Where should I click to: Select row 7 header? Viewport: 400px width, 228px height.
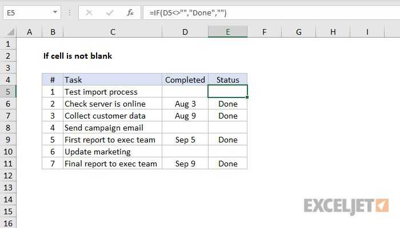pos(8,116)
